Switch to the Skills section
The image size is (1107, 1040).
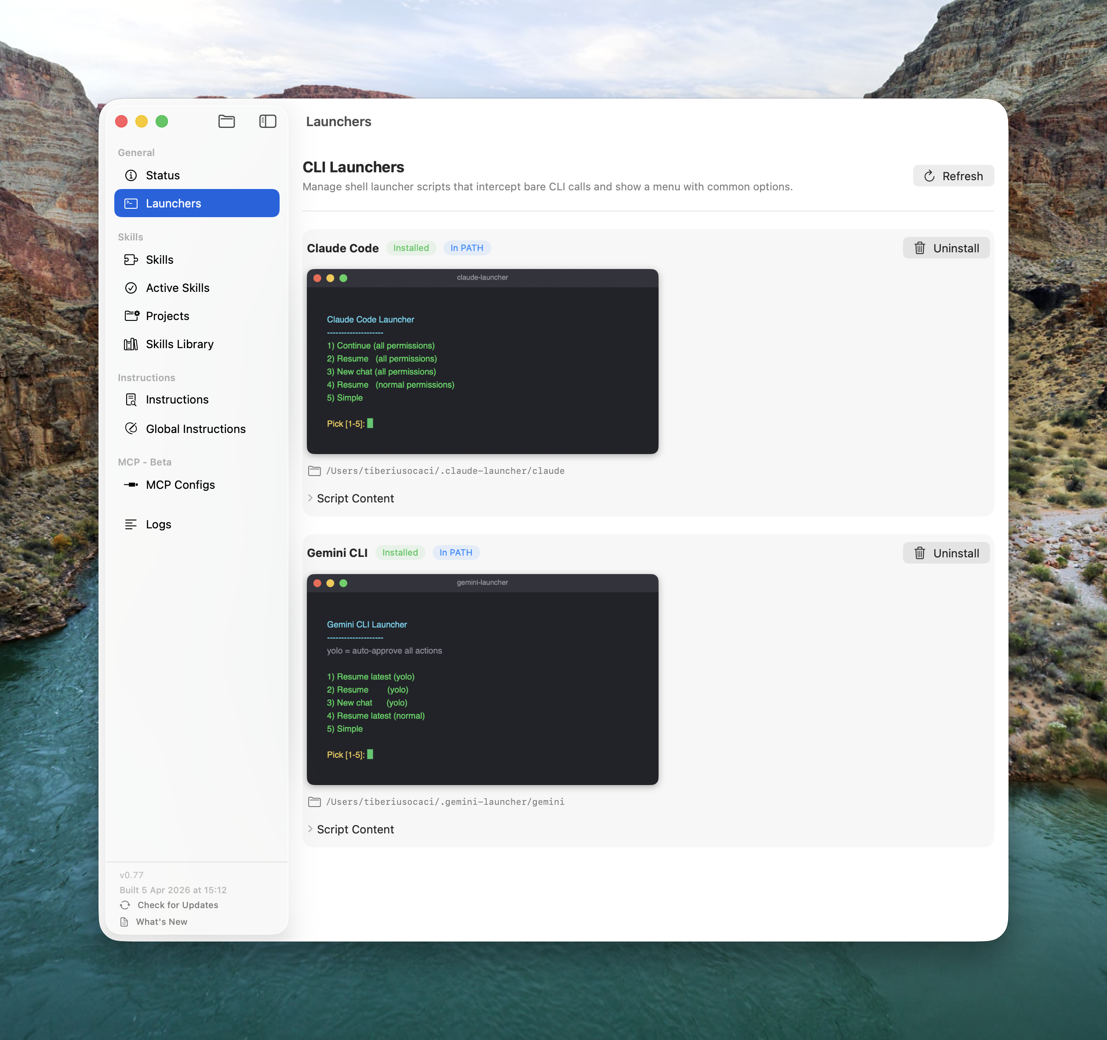[x=160, y=259]
